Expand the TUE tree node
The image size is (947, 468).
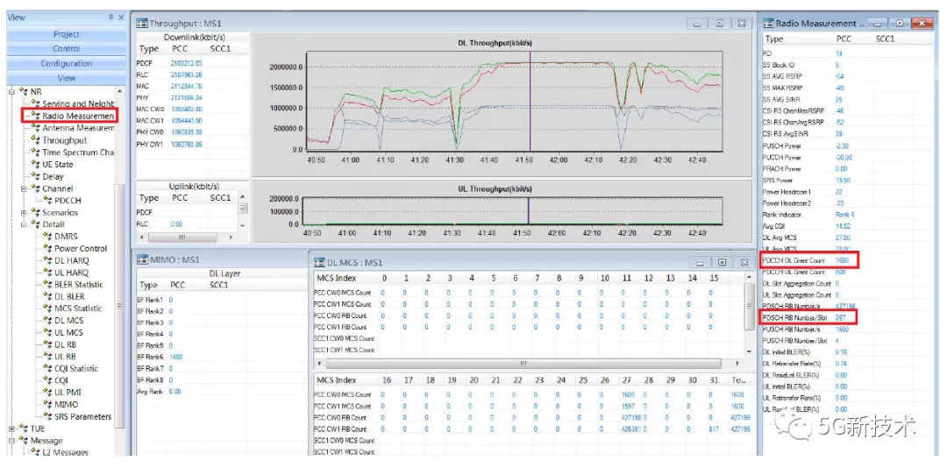click(x=12, y=429)
